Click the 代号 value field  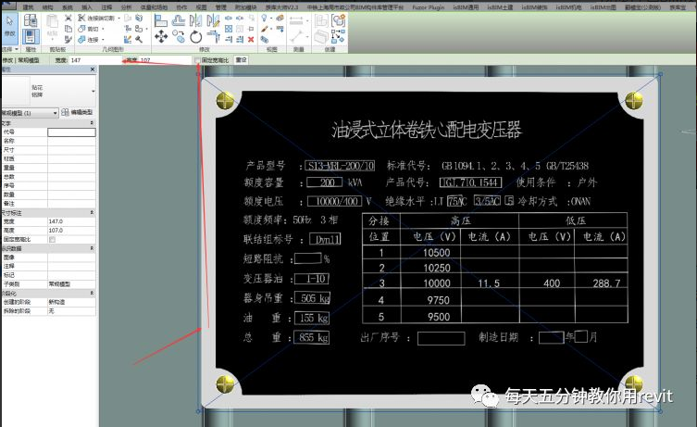click(x=71, y=132)
